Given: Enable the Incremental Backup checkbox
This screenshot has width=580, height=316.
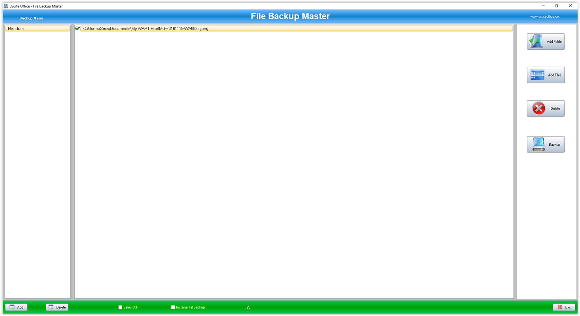Looking at the screenshot, I should (x=173, y=307).
